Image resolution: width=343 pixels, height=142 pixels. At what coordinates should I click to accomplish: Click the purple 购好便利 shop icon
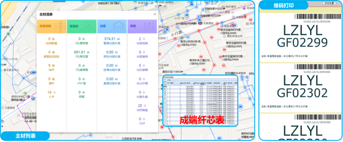[223, 7]
